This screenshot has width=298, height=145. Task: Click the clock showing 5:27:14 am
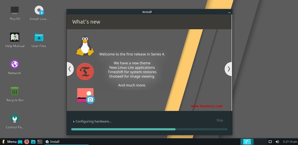click(290, 142)
